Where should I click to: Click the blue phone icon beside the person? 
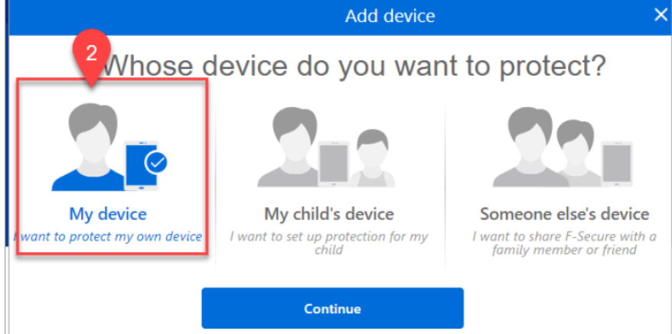coord(142,165)
